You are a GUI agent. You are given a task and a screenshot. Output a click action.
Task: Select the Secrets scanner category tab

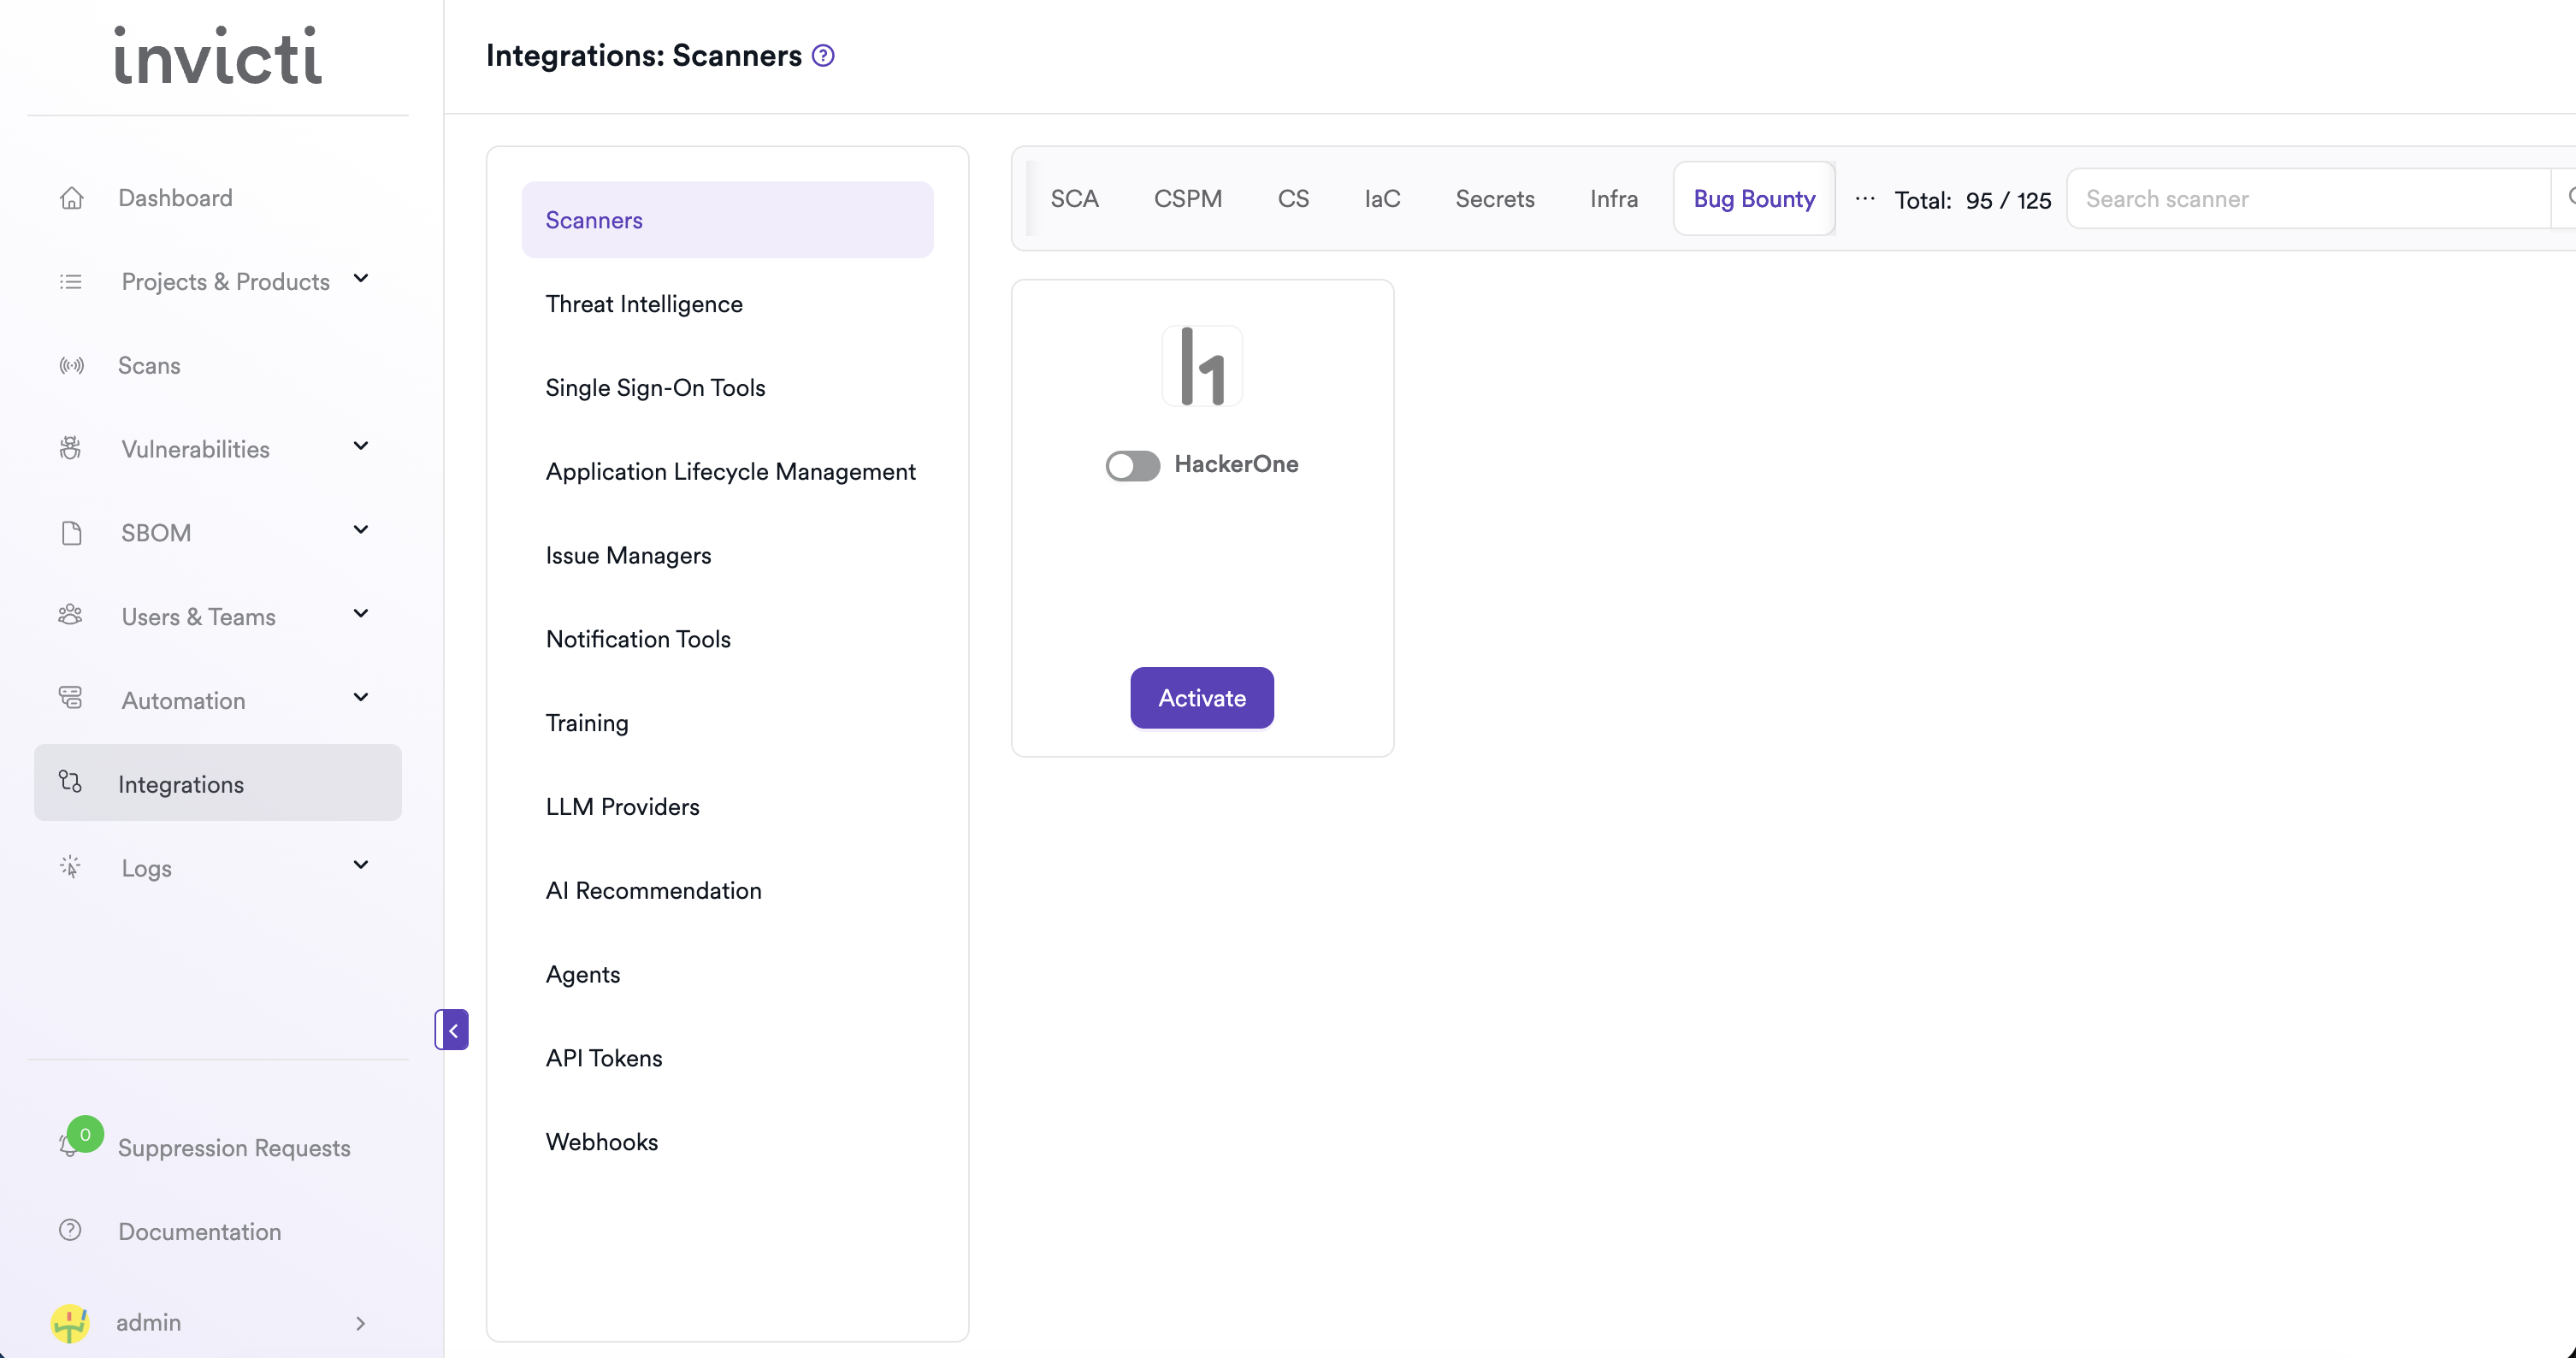click(x=1494, y=198)
